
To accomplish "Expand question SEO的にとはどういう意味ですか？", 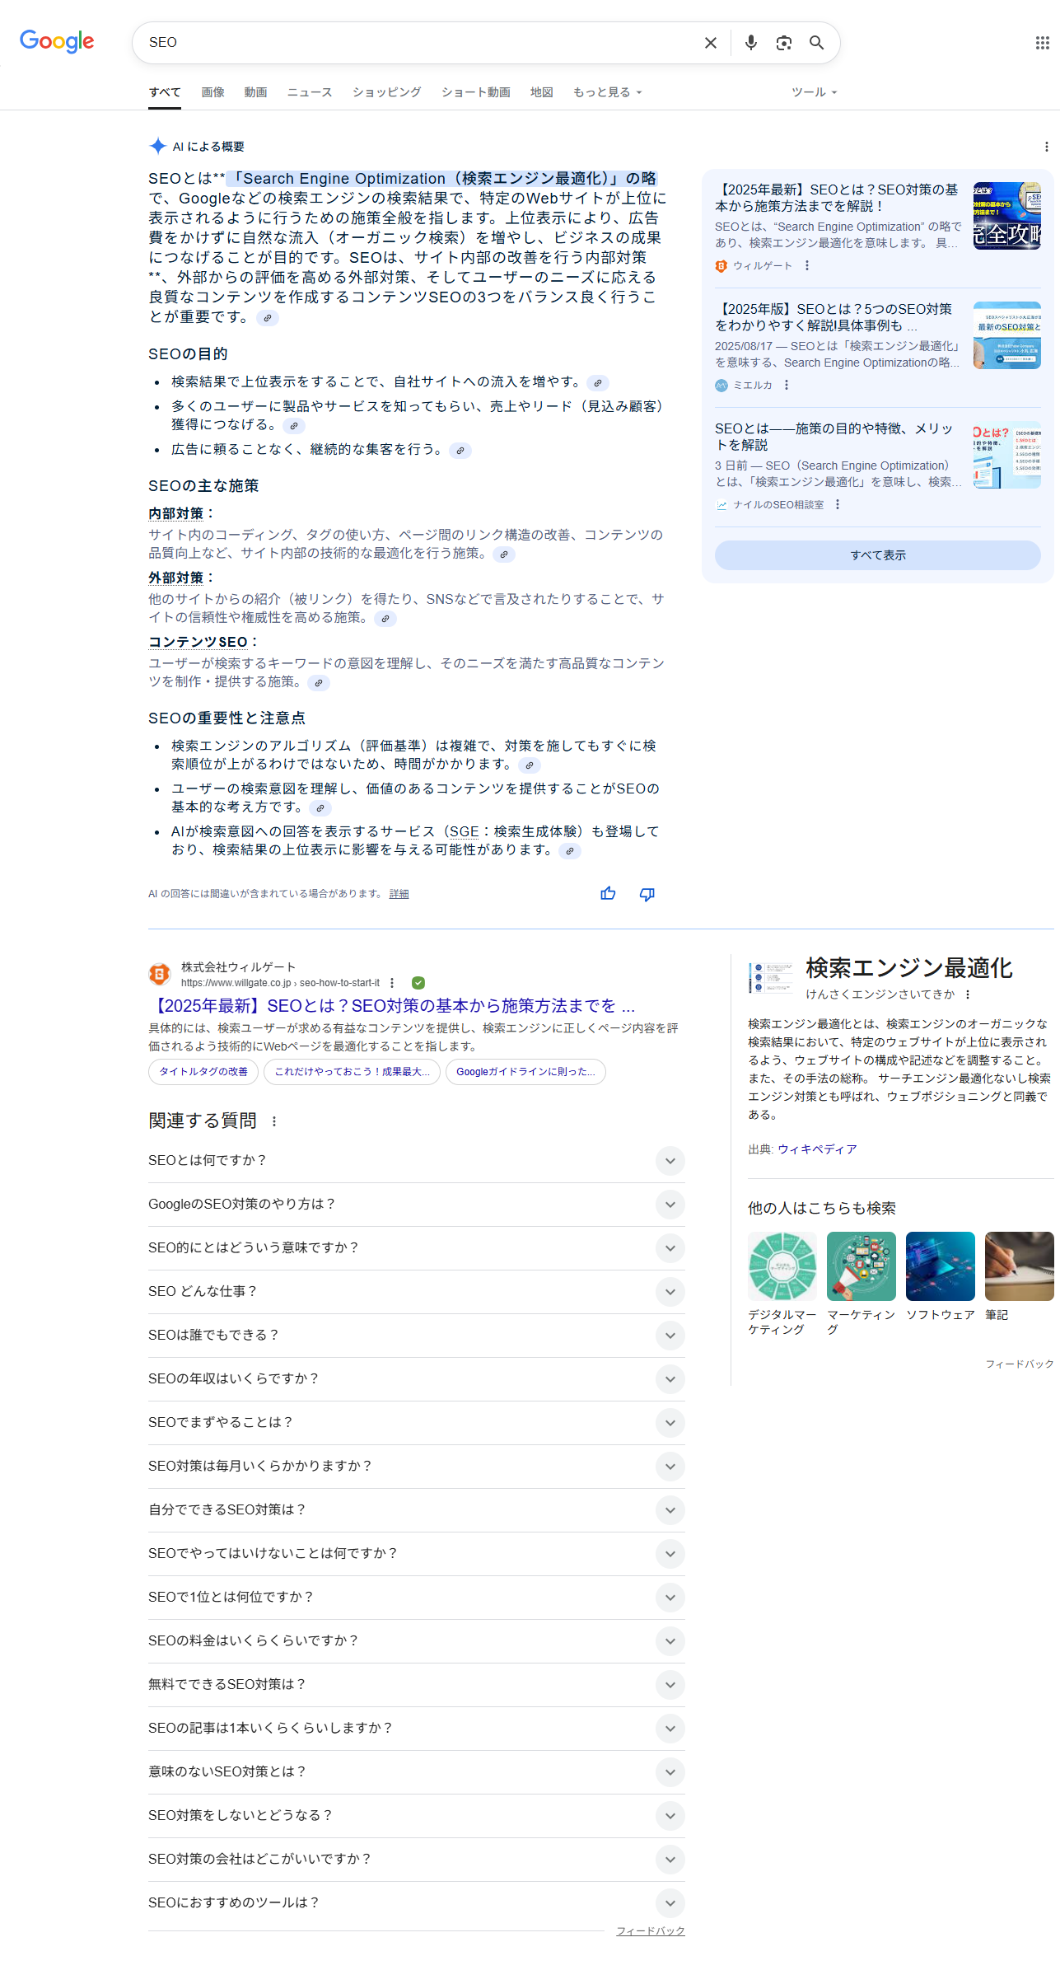I will [x=417, y=1248].
